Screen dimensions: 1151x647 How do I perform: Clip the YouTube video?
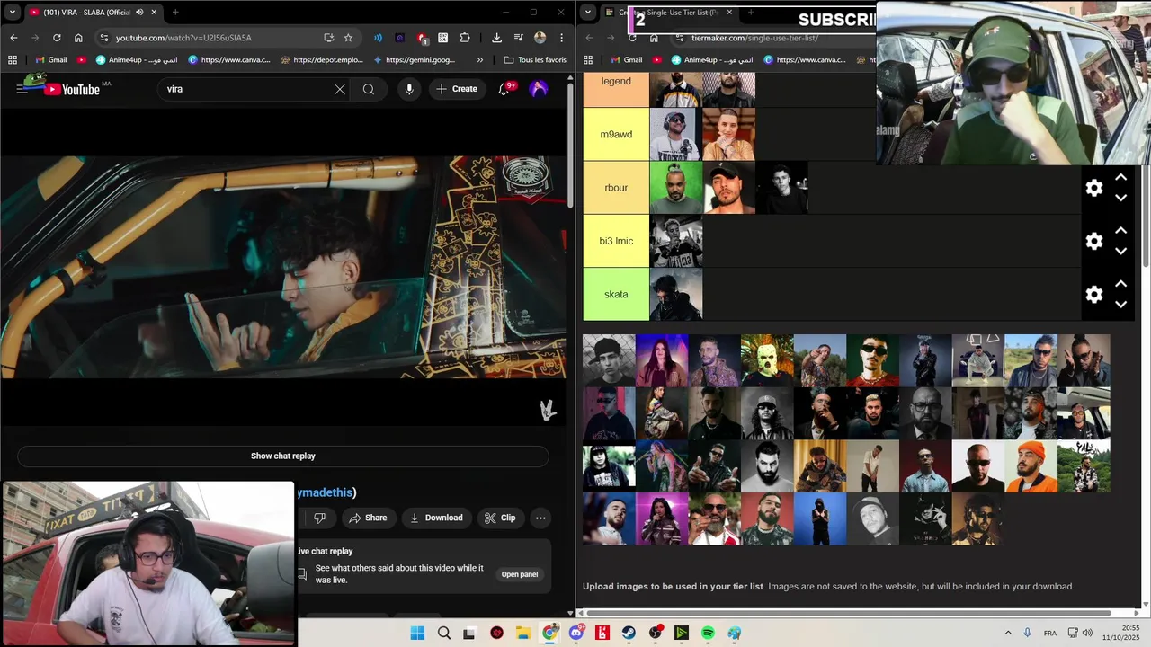coord(500,518)
